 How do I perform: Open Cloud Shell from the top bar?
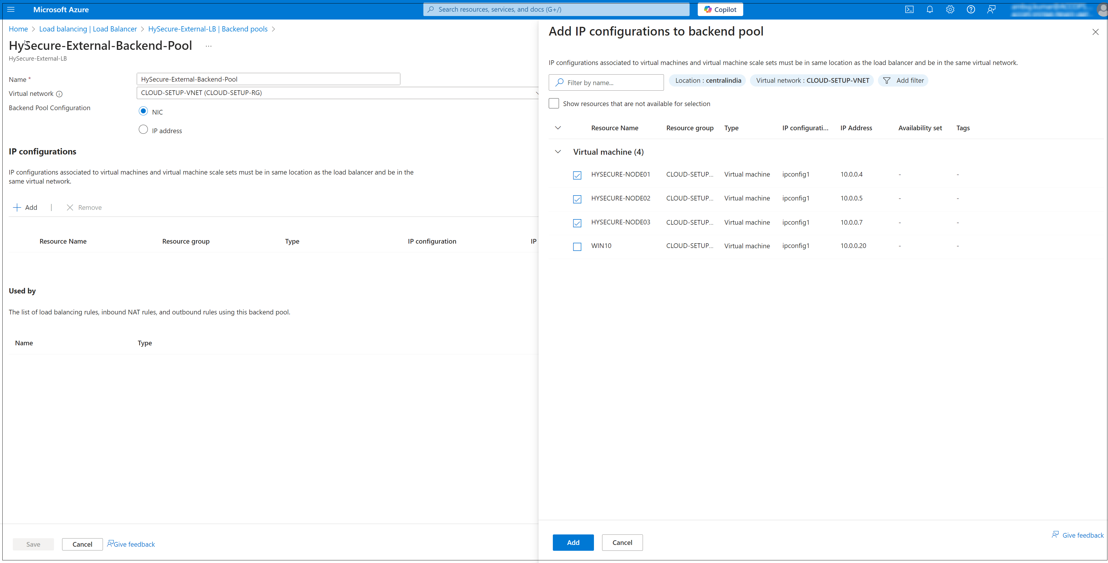click(909, 9)
